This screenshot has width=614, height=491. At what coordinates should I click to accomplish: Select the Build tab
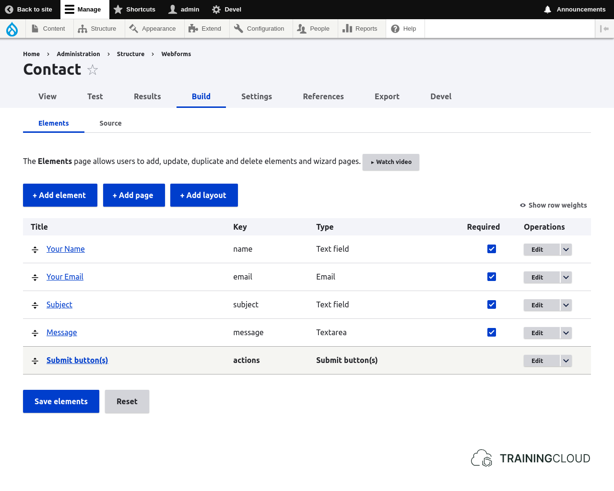coord(201,96)
